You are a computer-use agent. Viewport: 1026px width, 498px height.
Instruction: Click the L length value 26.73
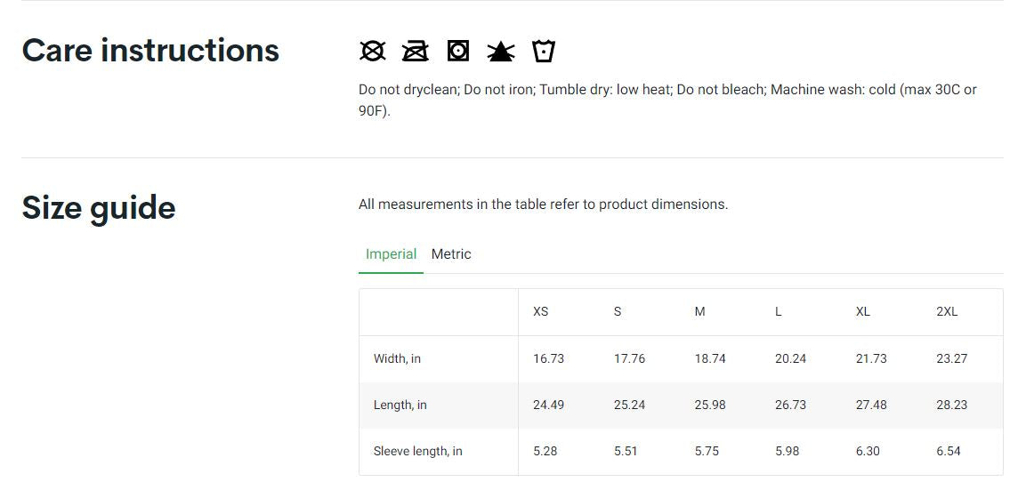[790, 406]
